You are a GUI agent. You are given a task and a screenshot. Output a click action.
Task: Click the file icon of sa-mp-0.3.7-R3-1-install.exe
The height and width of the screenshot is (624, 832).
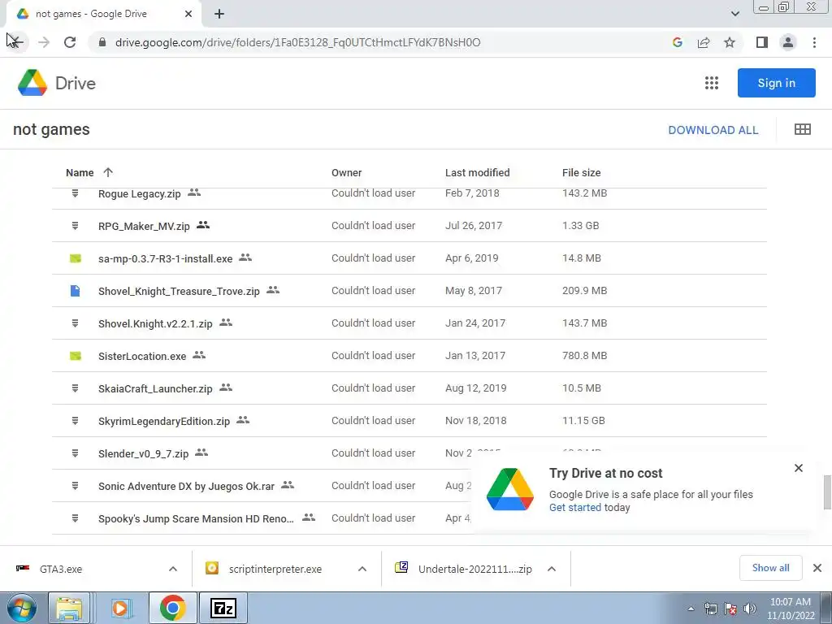(x=76, y=258)
